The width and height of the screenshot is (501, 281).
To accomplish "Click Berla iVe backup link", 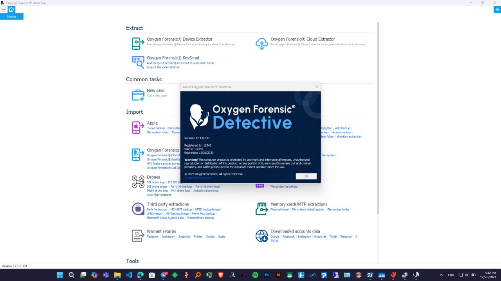I will (x=157, y=209).
